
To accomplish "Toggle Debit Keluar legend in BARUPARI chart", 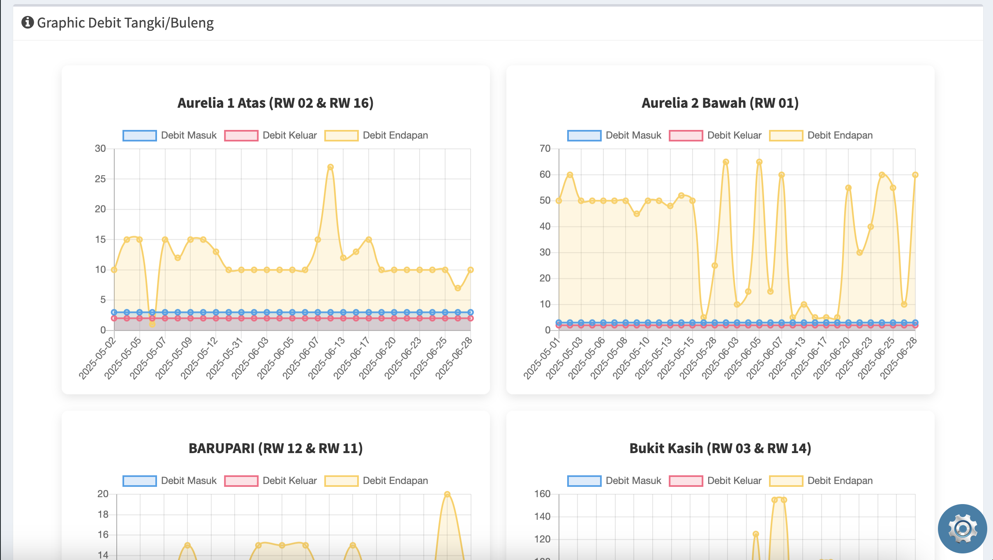I will pyautogui.click(x=270, y=481).
